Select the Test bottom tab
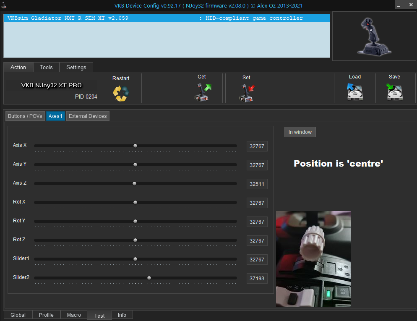This screenshot has height=321, width=417. (99, 316)
